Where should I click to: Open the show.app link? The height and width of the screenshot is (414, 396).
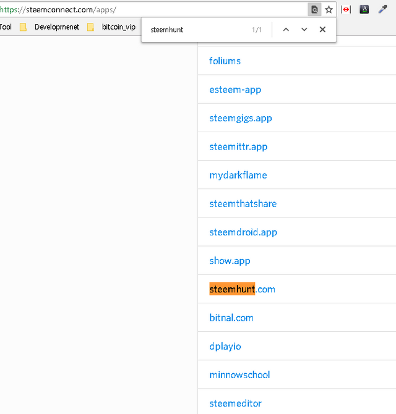point(230,261)
